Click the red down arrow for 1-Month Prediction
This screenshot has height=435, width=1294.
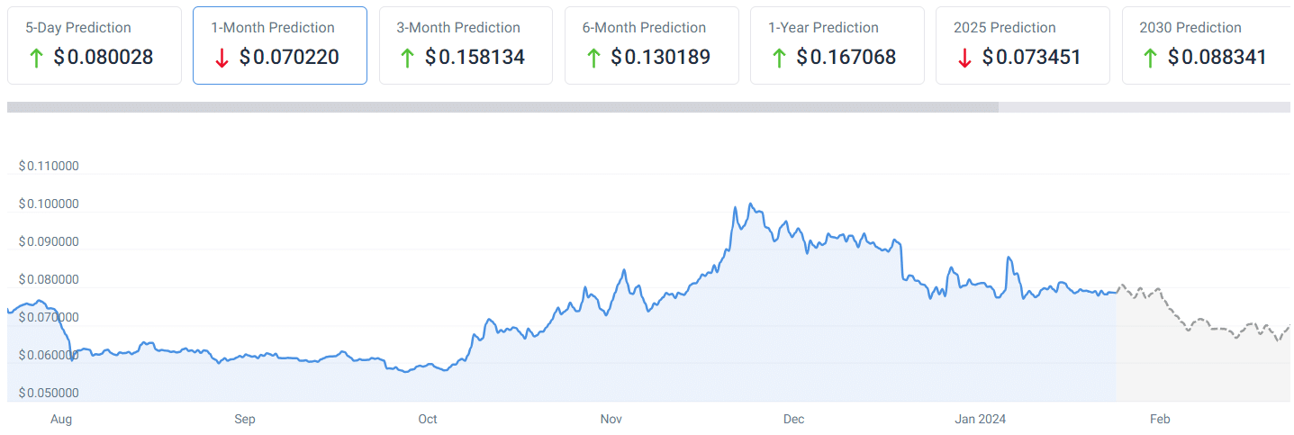coord(222,59)
